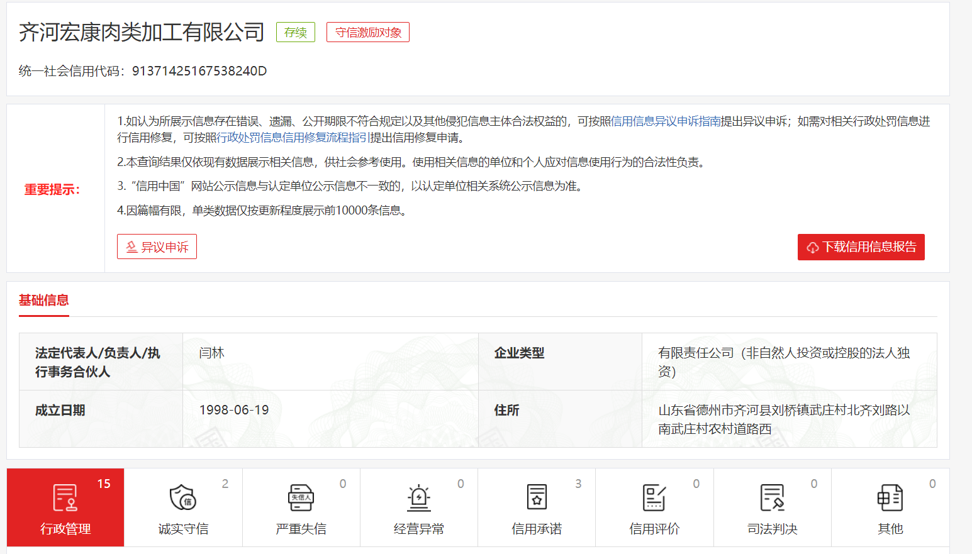Screen dimensions: 972x554
Task: Open the 司法判决 gavel document icon
Action: tap(773, 497)
